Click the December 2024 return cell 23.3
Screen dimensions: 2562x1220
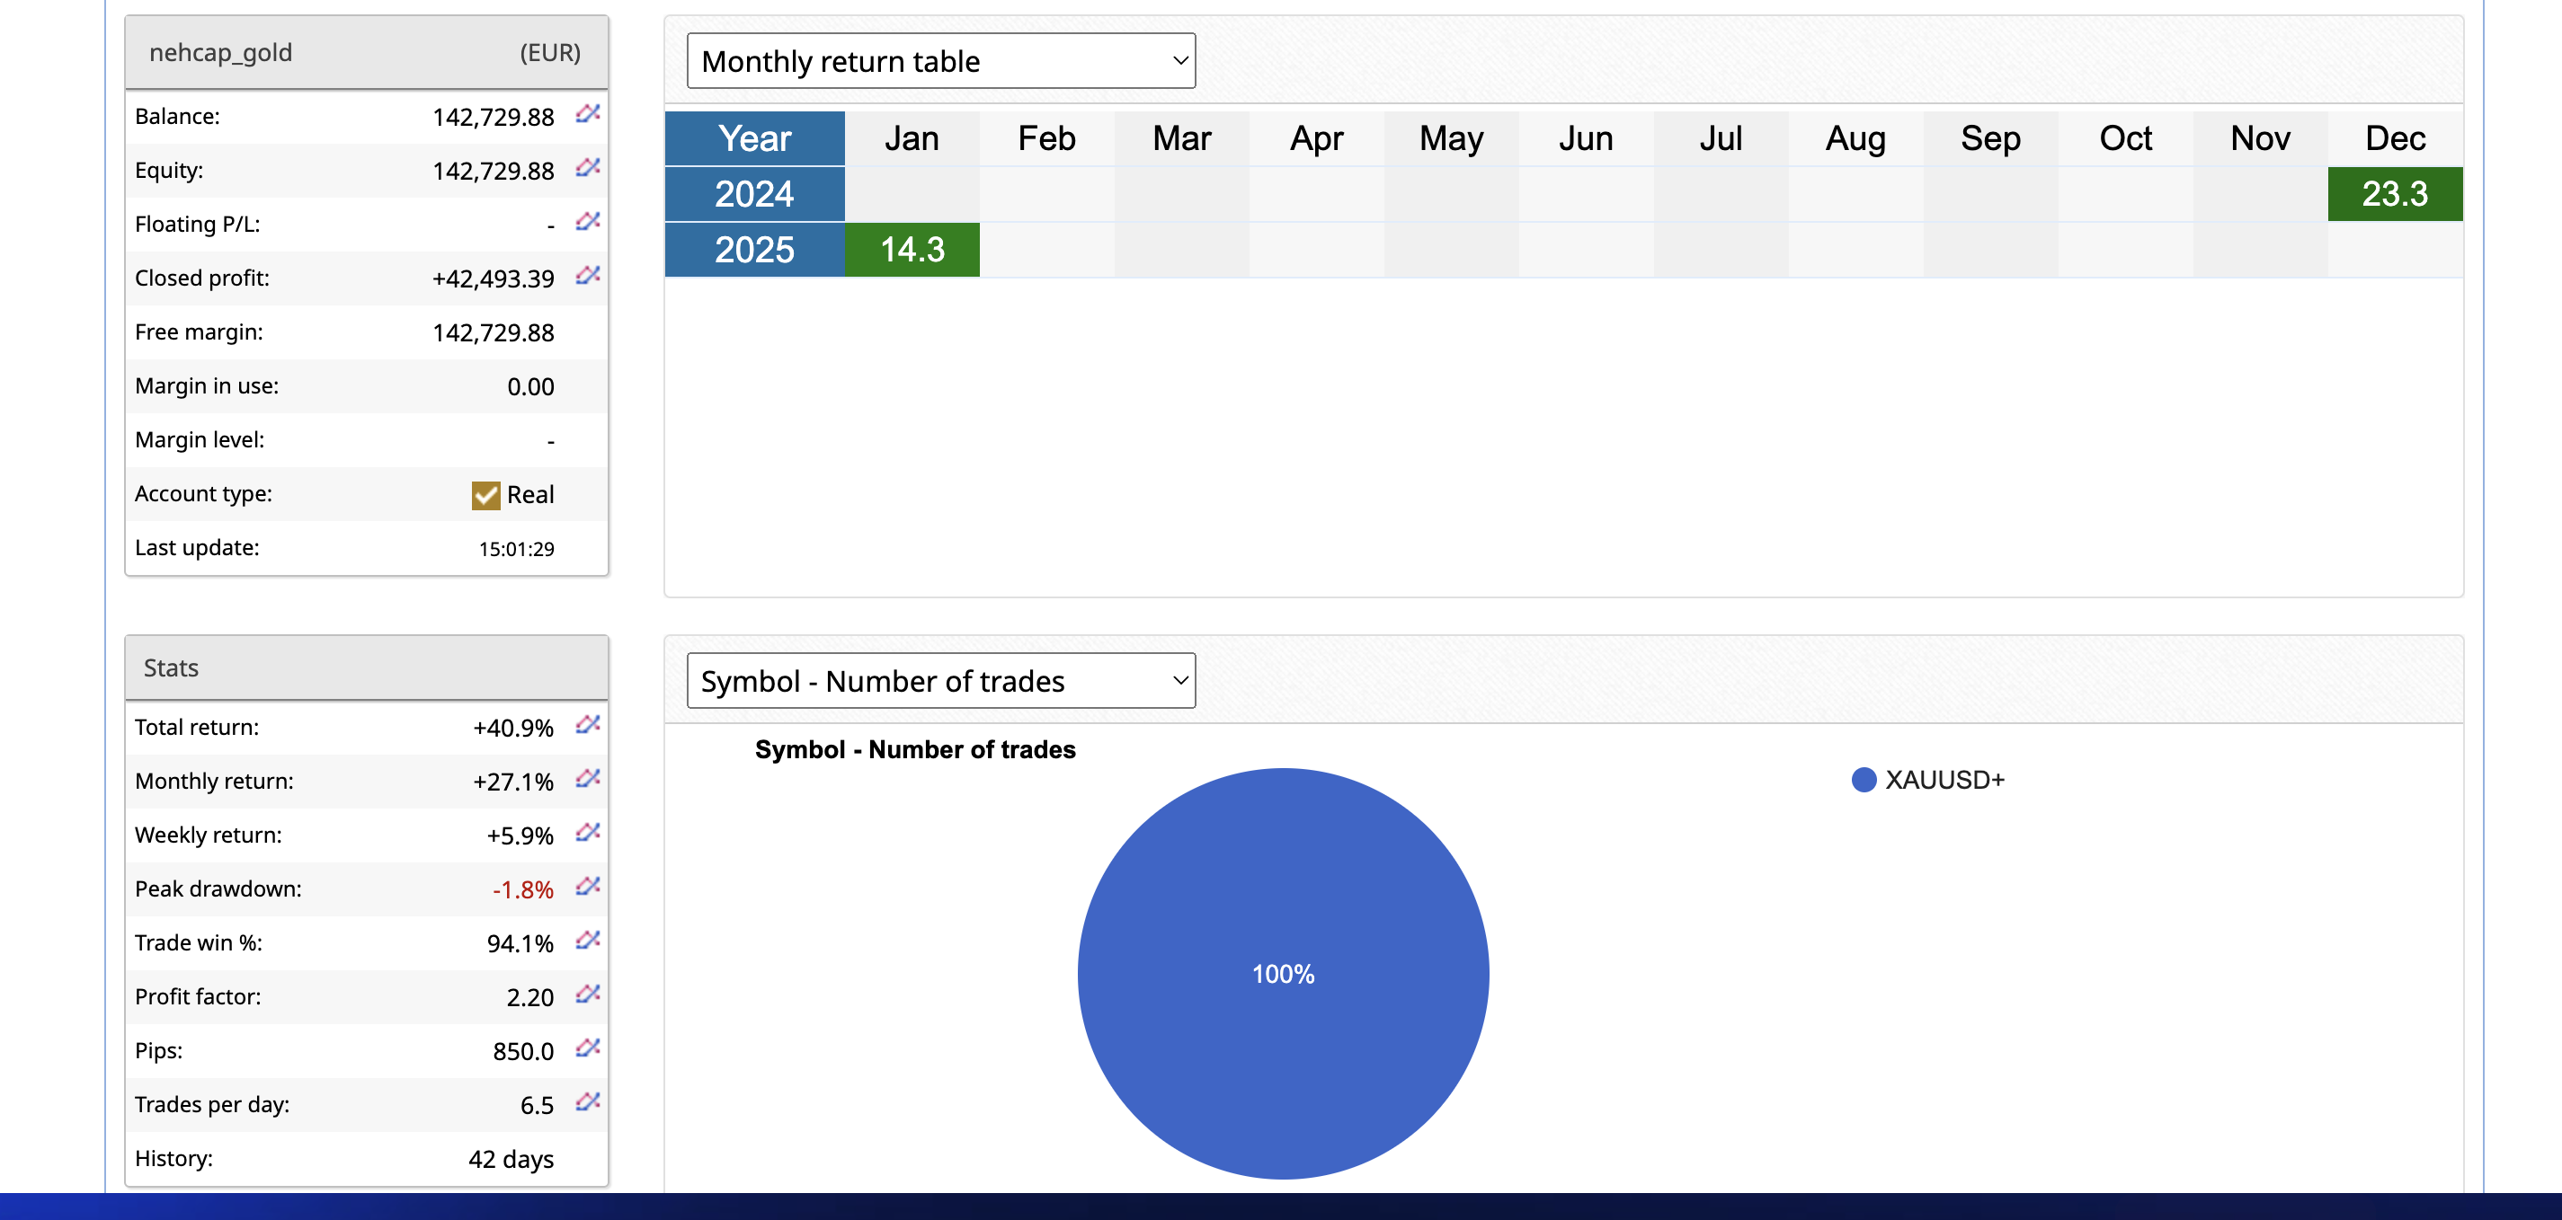2394,194
